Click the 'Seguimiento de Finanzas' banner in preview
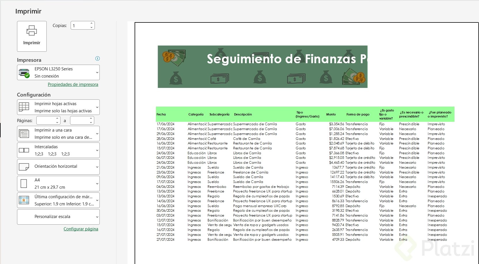The width and height of the screenshot is (479, 264). tap(263, 67)
